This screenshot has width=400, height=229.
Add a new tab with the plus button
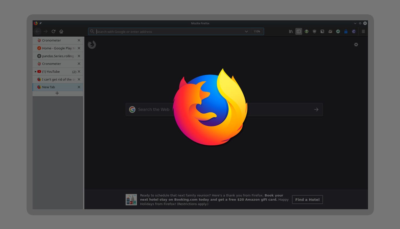[x=57, y=93]
